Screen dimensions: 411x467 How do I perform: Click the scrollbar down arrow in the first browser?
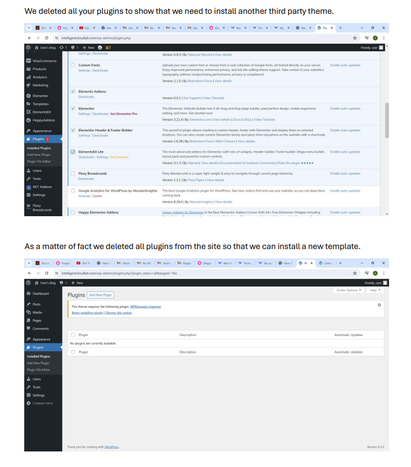[x=387, y=214]
